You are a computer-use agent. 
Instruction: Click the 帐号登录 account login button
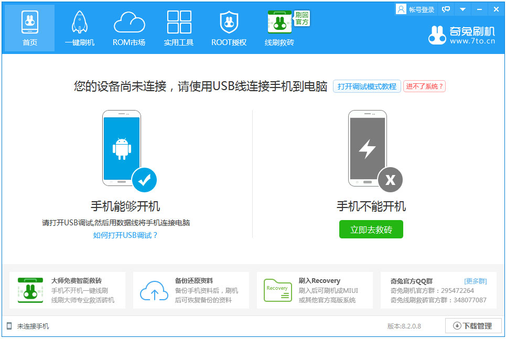point(415,9)
